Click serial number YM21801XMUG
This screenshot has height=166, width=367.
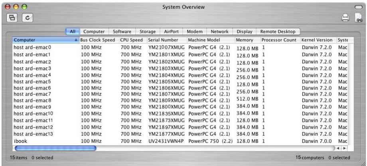pyautogui.click(x=166, y=55)
